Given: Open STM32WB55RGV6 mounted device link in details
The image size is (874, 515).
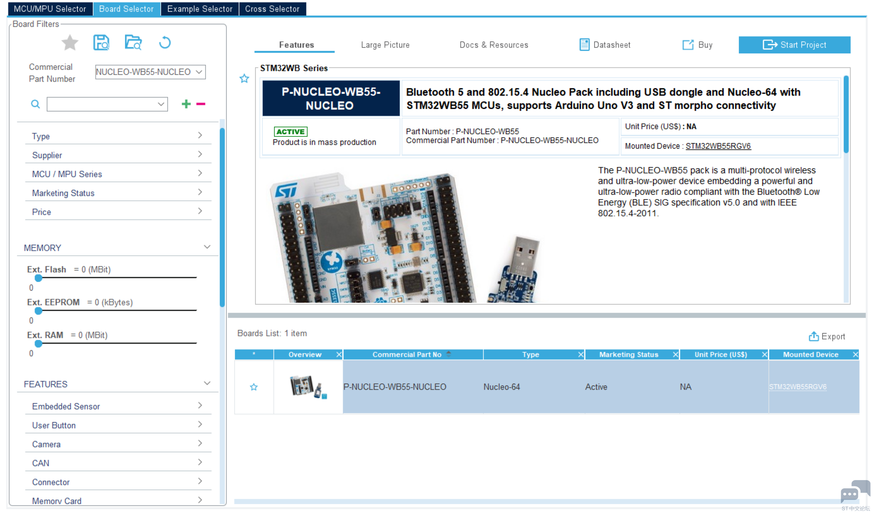Looking at the screenshot, I should tap(718, 146).
